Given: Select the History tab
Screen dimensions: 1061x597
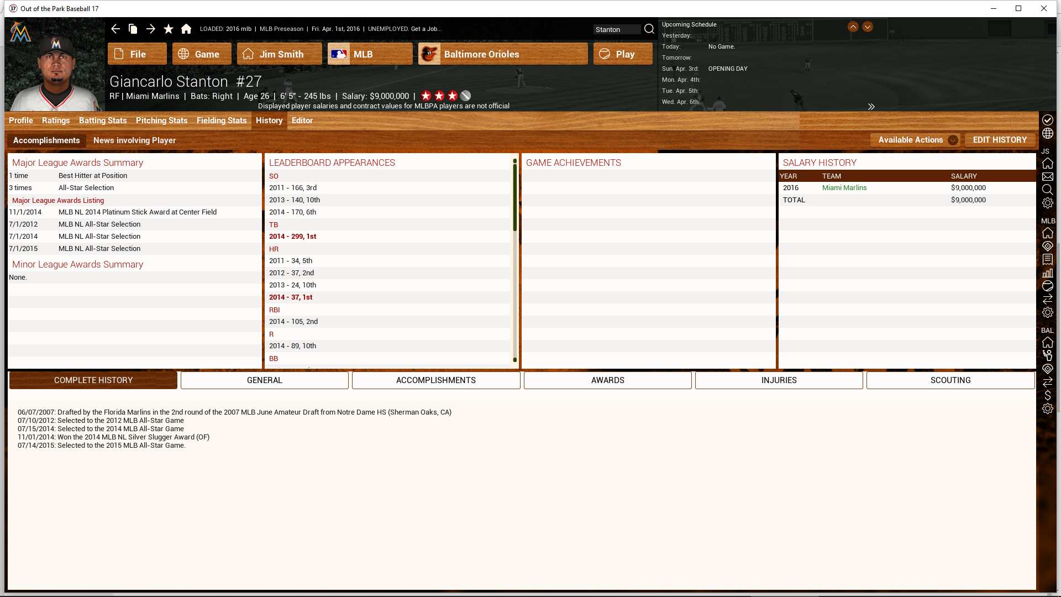Looking at the screenshot, I should 269,121.
